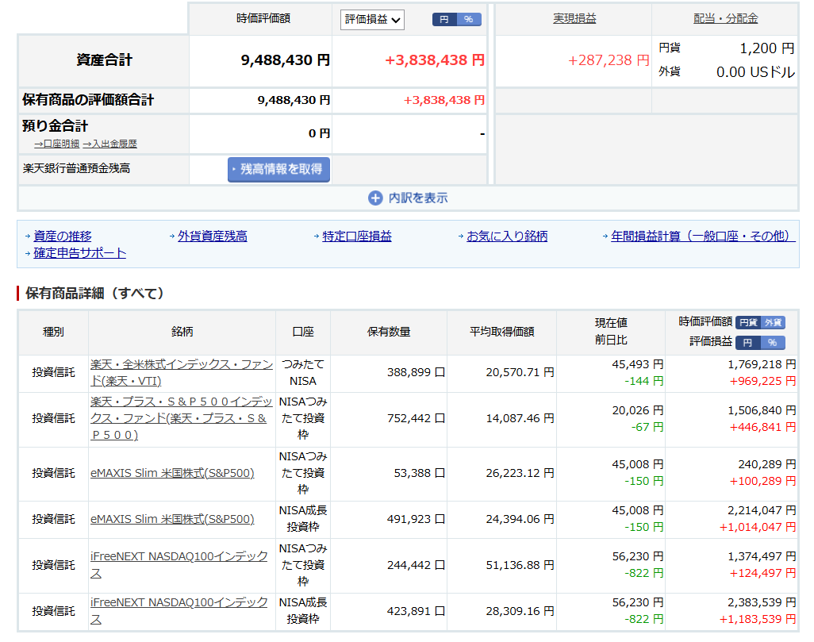Open 外貨資産残高 link
Image resolution: width=814 pixels, height=642 pixels.
(x=213, y=236)
